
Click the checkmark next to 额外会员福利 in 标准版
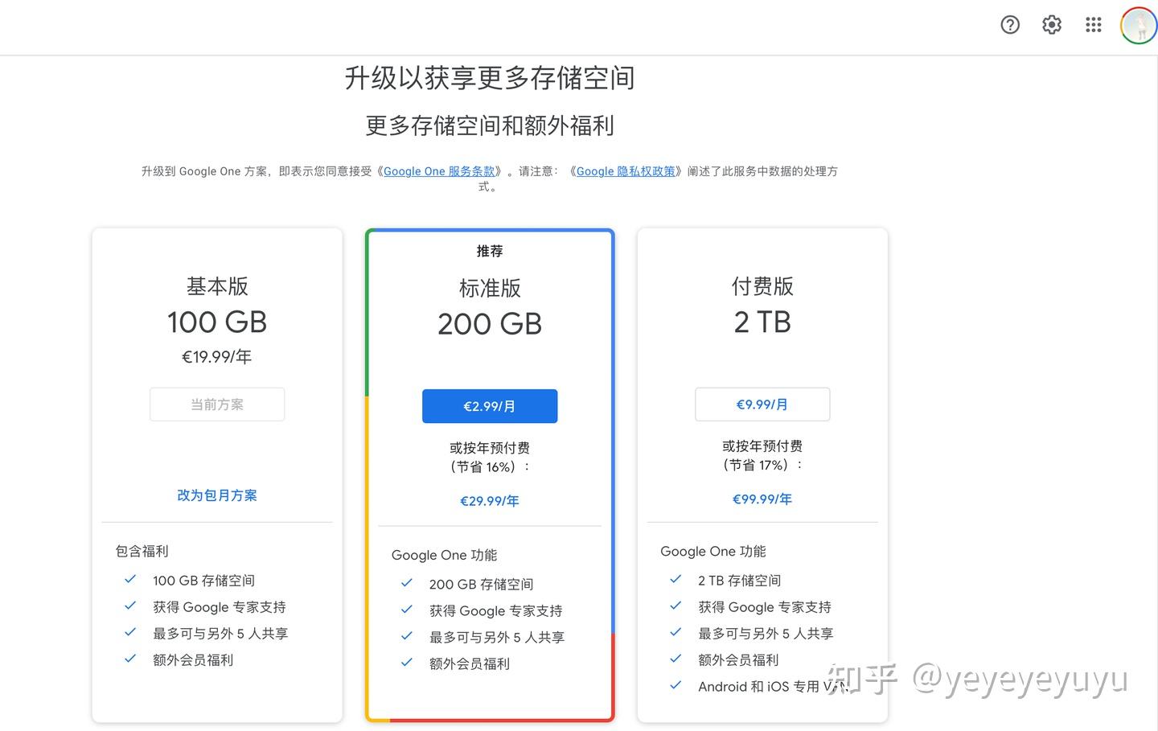click(407, 662)
